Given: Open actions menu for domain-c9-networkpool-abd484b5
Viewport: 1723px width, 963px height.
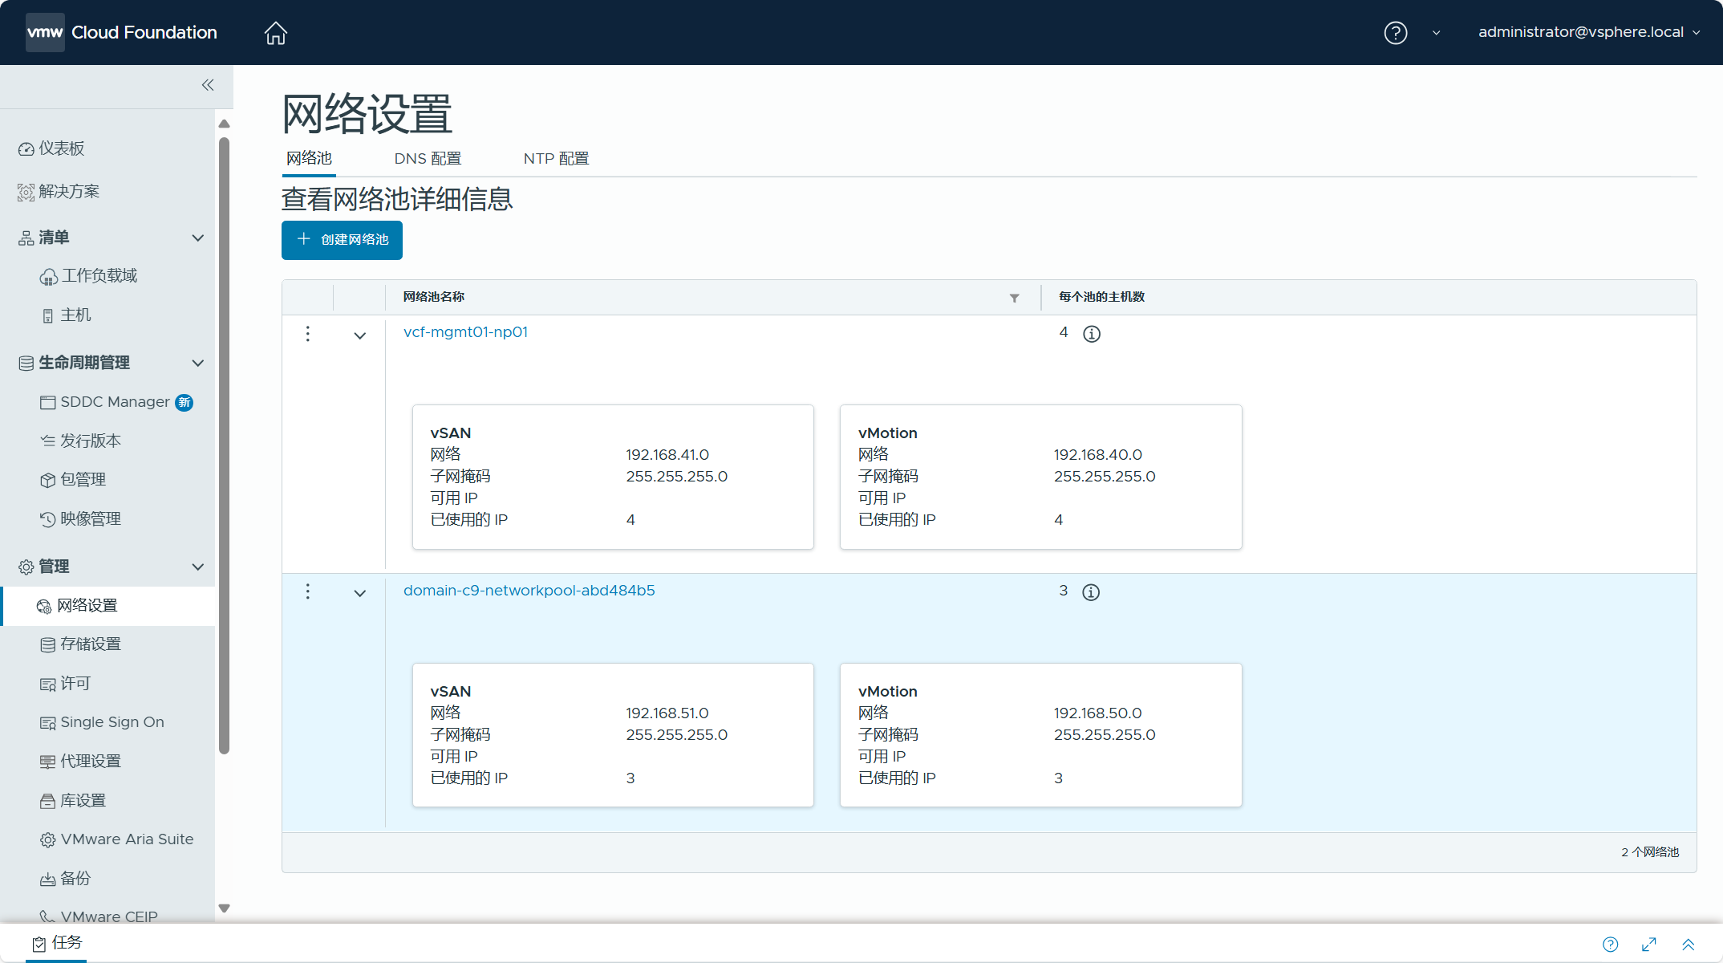Looking at the screenshot, I should coord(307,591).
